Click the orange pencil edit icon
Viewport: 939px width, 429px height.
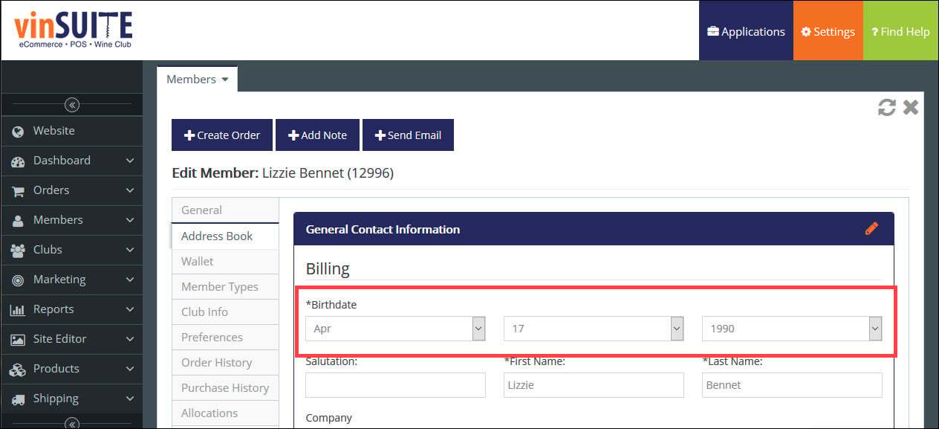(x=871, y=228)
